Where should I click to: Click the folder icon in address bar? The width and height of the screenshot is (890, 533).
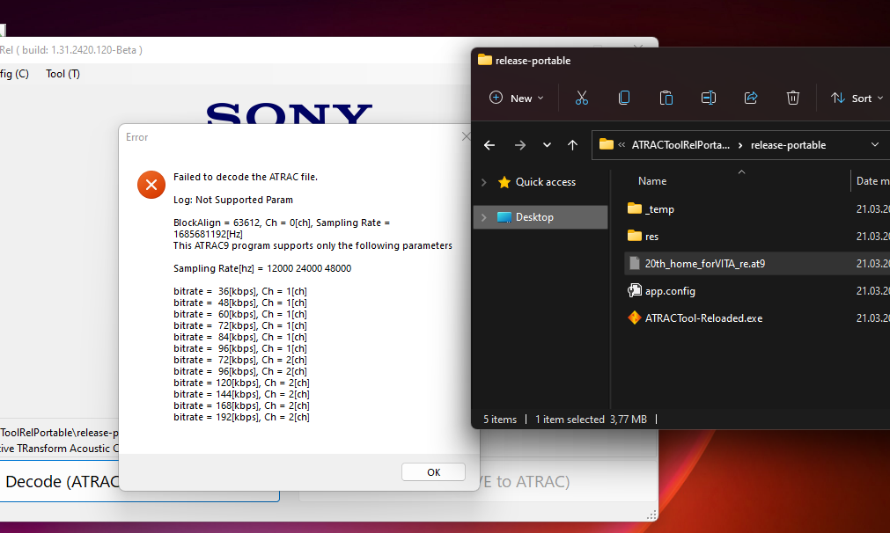pyautogui.click(x=607, y=144)
